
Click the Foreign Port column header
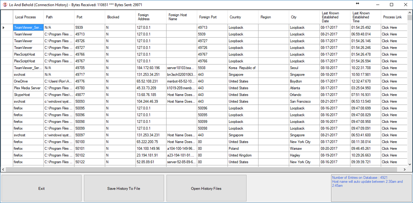pyautogui.click(x=212, y=17)
